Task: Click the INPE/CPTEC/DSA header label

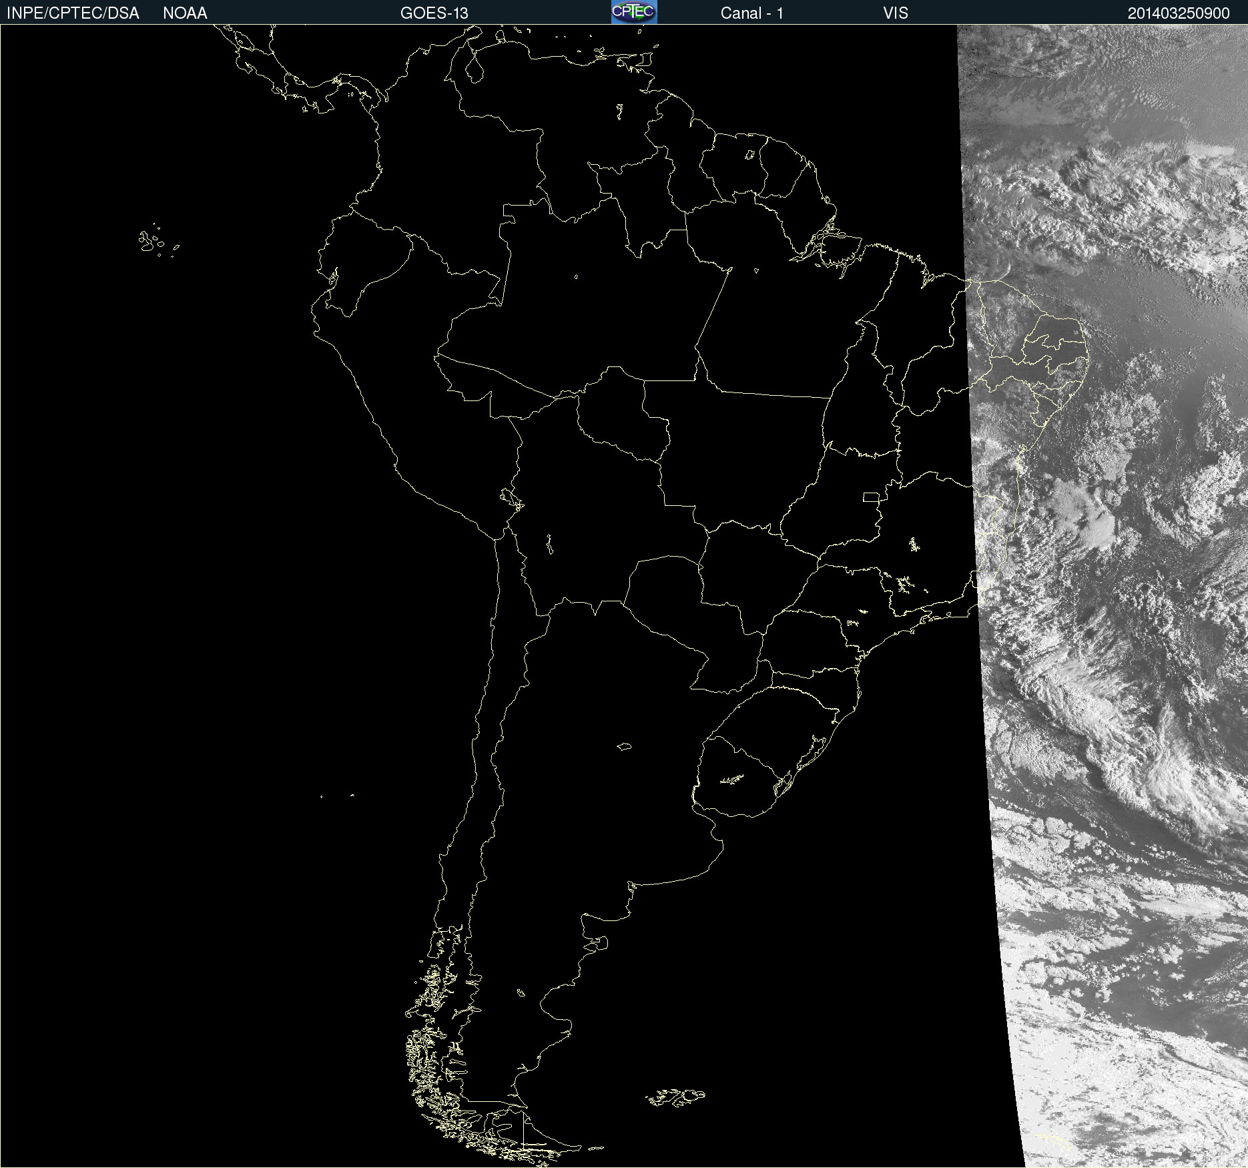Action: 73,13
